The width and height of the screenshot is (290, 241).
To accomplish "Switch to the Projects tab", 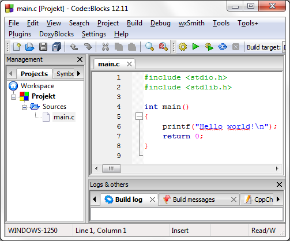I will click(x=34, y=74).
